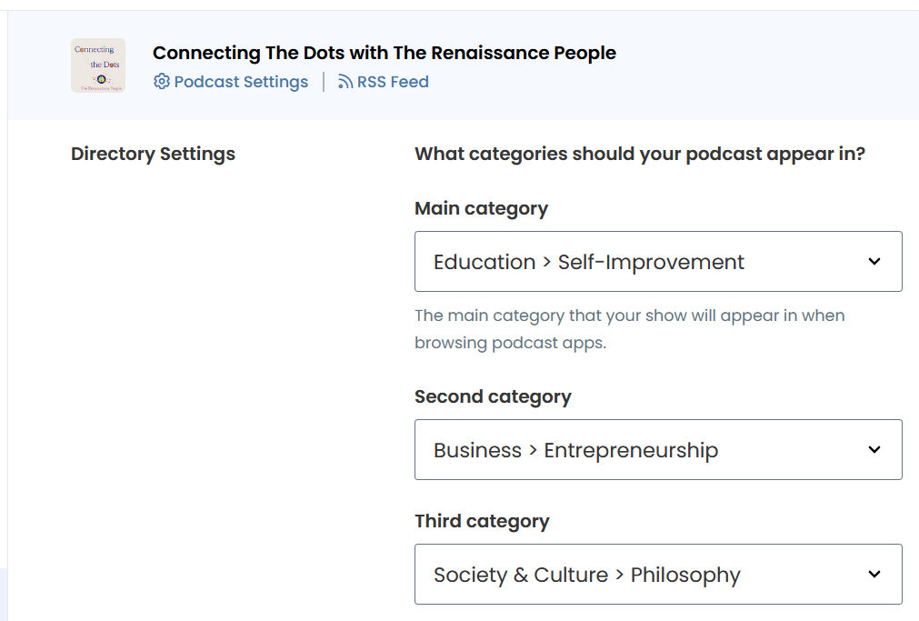
Task: Click the Second category label
Action: 493,396
